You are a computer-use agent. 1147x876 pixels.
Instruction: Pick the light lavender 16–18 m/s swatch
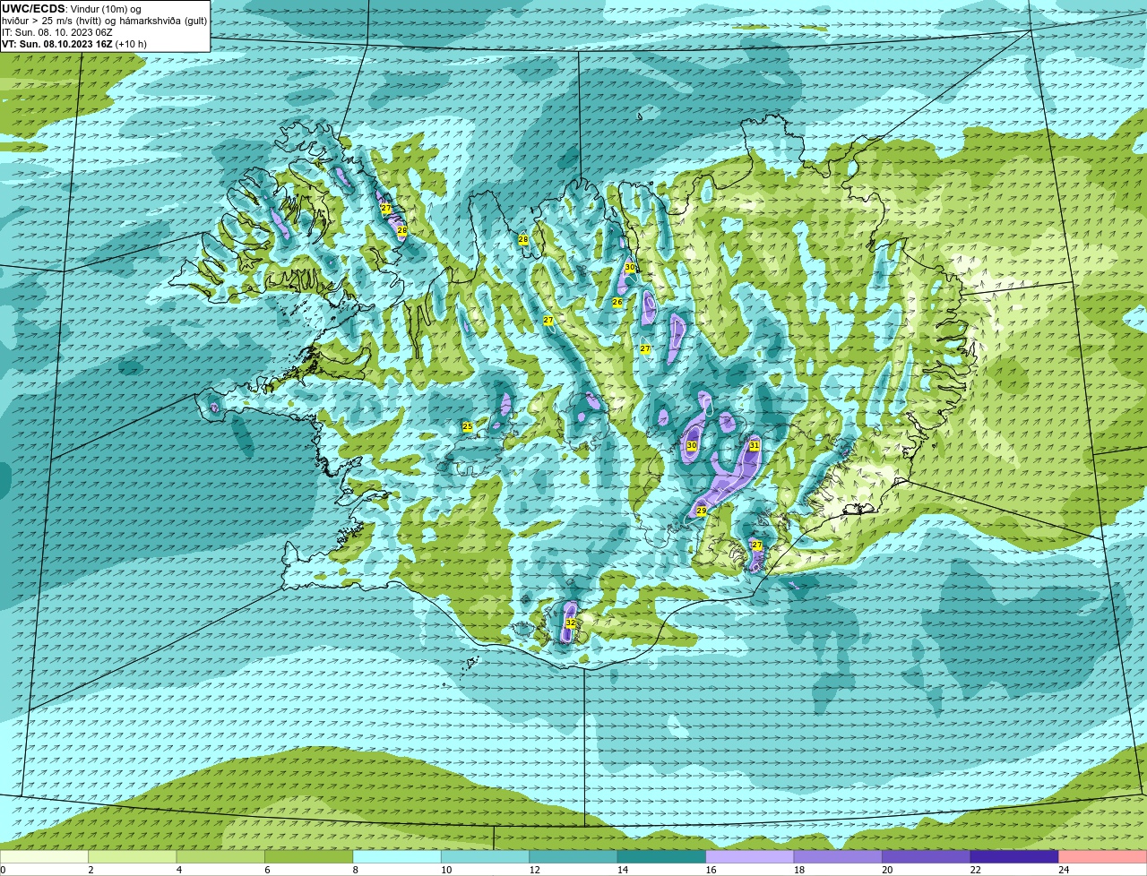pyautogui.click(x=751, y=857)
